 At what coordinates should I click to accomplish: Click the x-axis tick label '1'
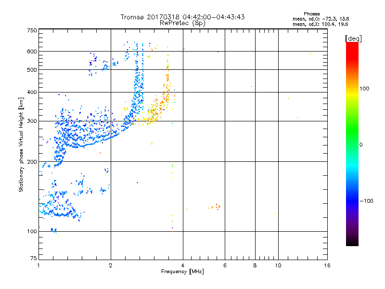[x=38, y=265]
